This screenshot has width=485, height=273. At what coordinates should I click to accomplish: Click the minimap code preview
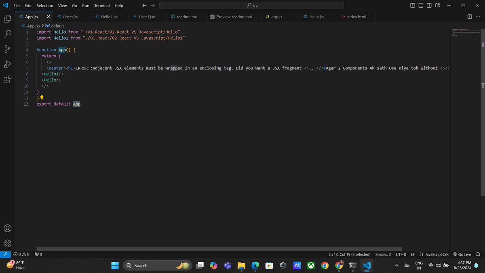point(466,32)
